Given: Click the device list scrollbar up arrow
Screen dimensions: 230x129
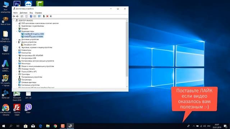Looking at the screenshot, I should (127, 20).
